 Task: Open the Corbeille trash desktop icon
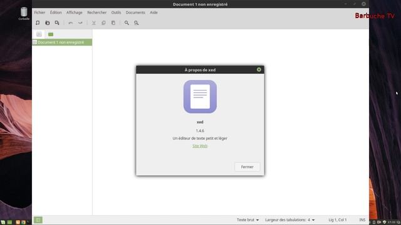tap(24, 14)
